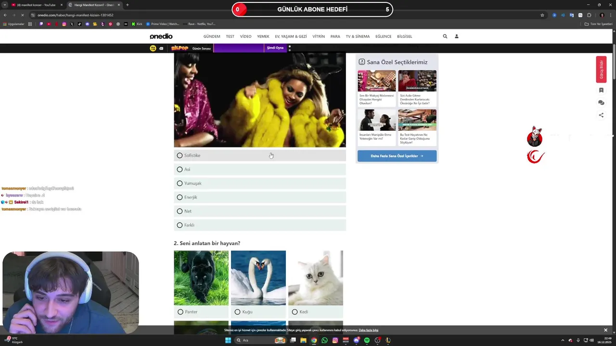The width and height of the screenshot is (616, 346).
Task: Select the Panter radio button
Action: 180,312
